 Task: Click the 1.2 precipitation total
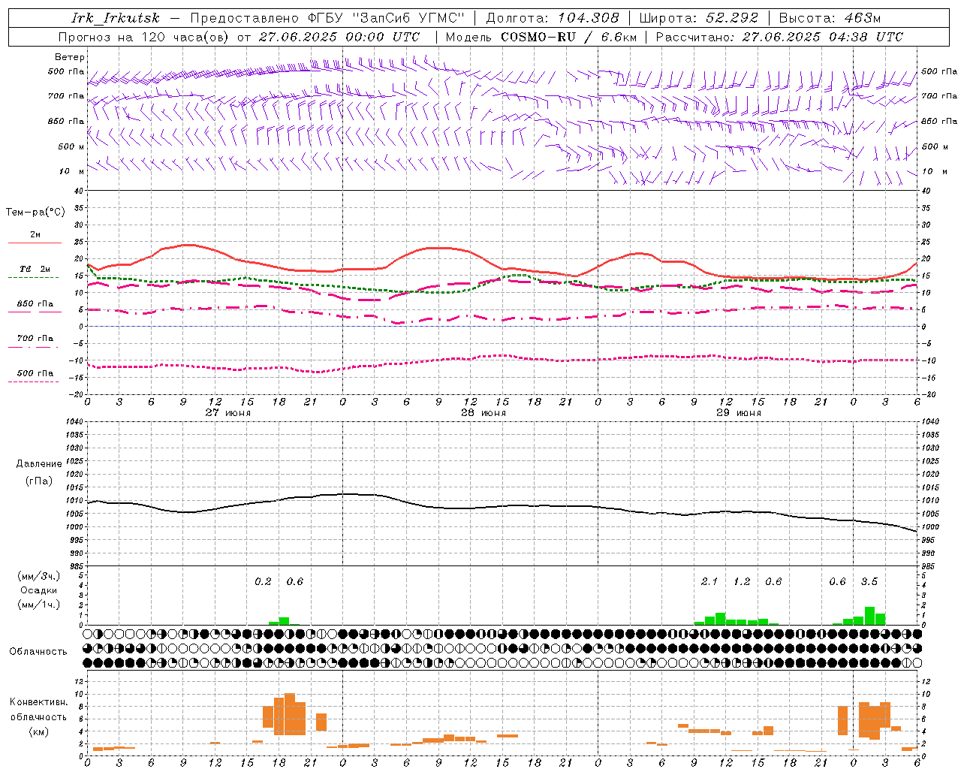(742, 582)
